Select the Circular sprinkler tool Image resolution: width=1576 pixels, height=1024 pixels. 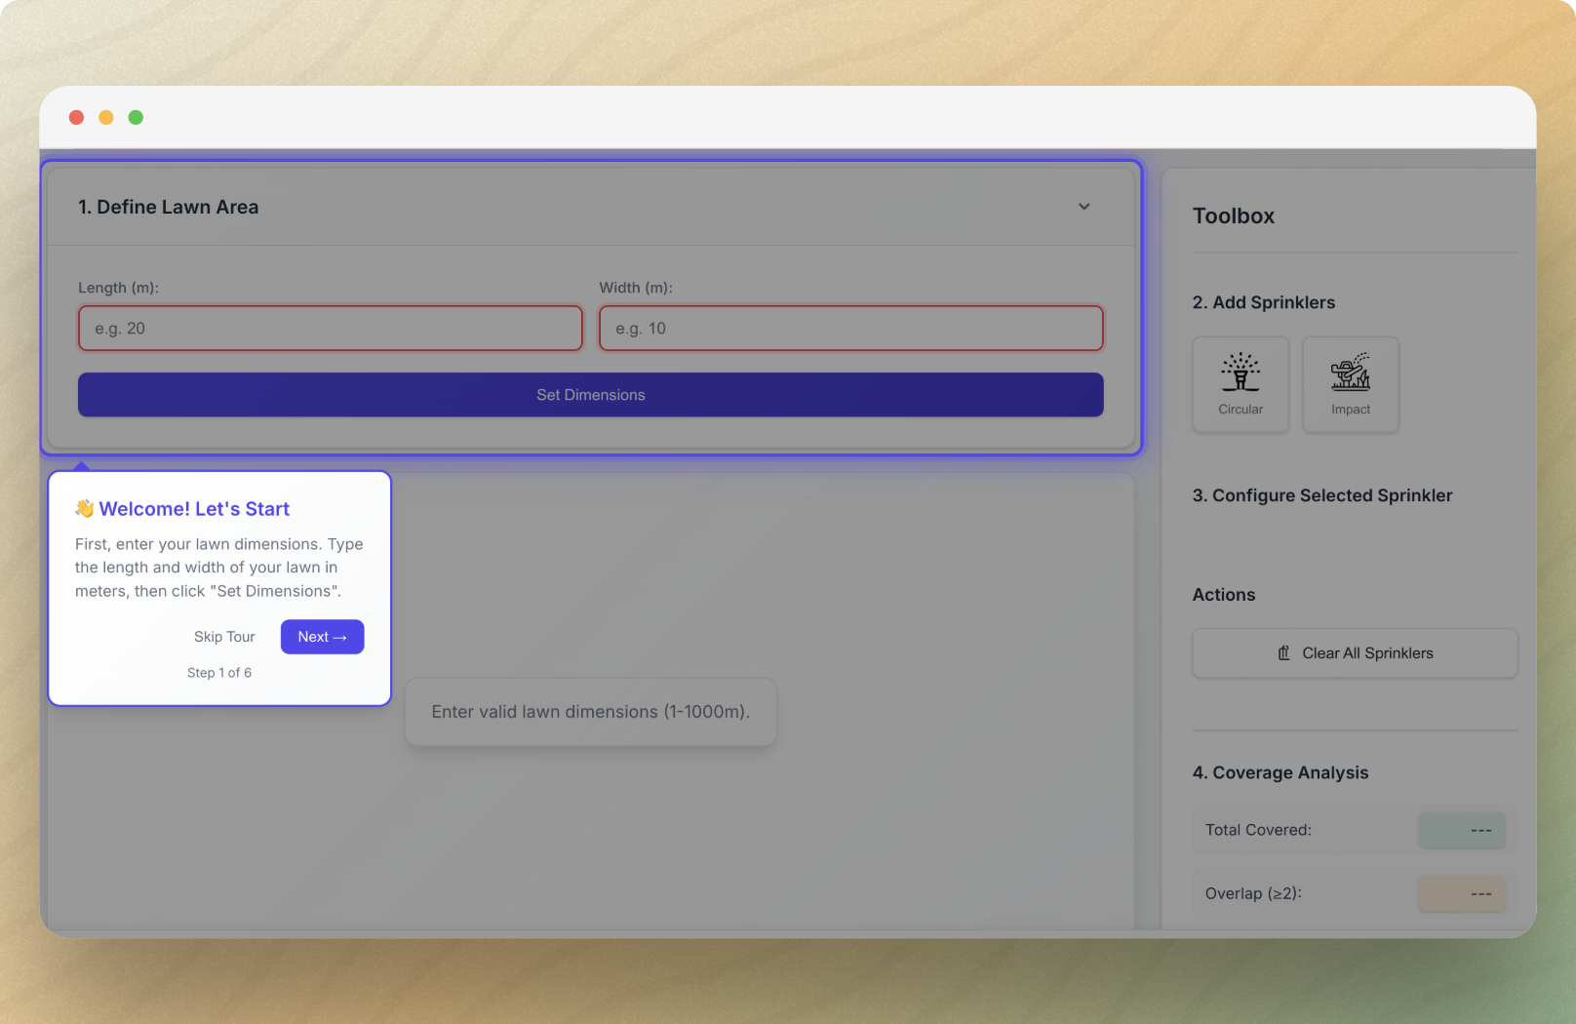point(1240,384)
